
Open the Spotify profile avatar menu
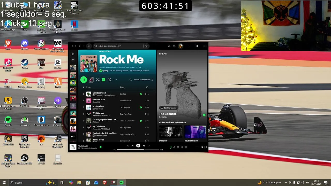[180, 46]
